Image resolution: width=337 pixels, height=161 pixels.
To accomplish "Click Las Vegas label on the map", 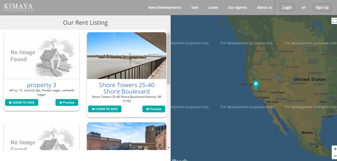I will [x=278, y=92].
